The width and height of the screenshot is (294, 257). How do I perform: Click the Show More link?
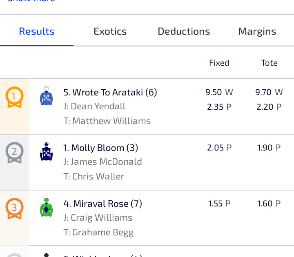click(x=31, y=1)
